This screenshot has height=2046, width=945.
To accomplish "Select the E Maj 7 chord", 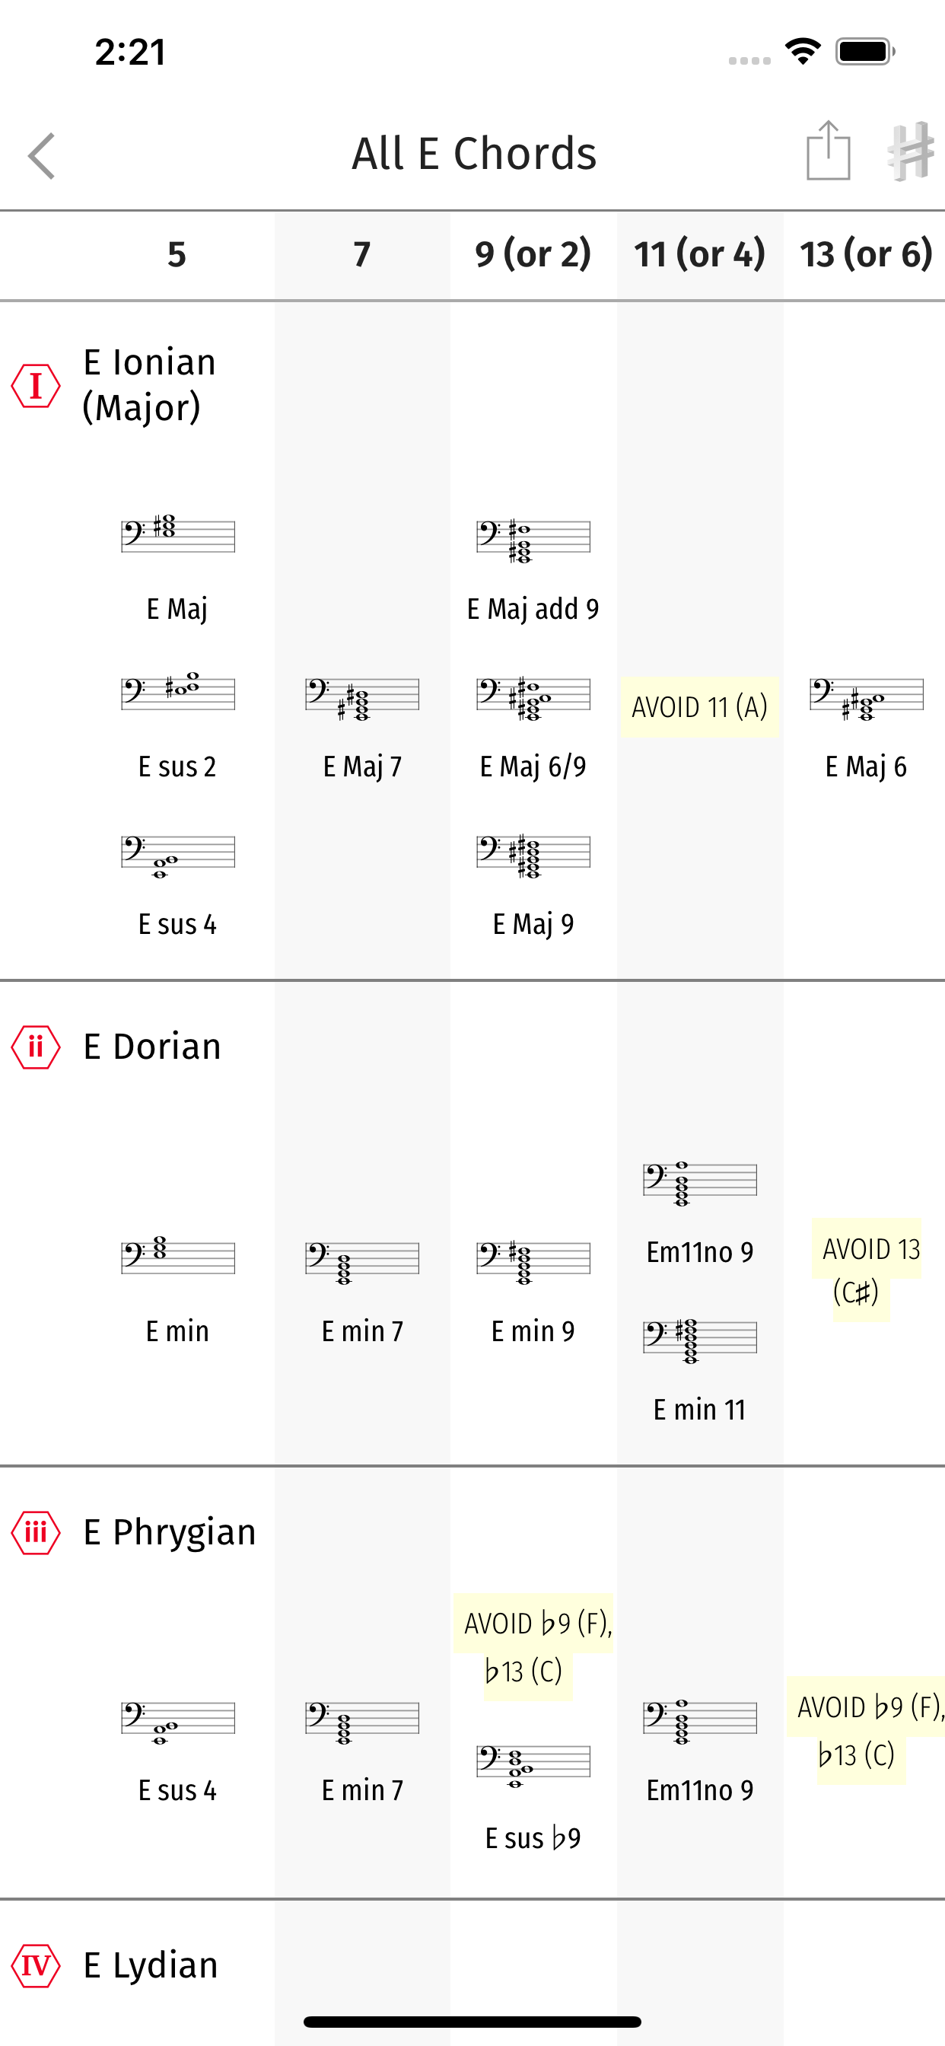I will [x=362, y=729].
